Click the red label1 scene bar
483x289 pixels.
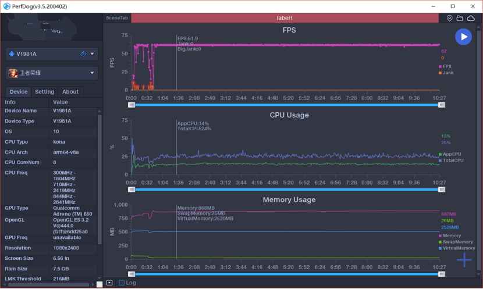[x=285, y=18]
